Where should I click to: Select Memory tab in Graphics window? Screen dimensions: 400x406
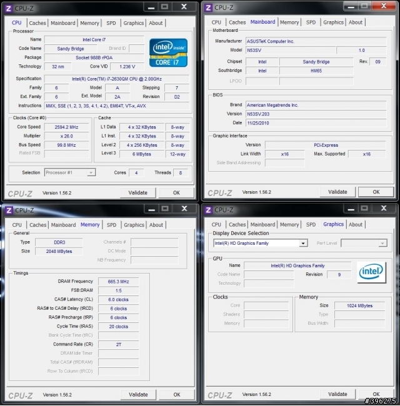point(289,224)
